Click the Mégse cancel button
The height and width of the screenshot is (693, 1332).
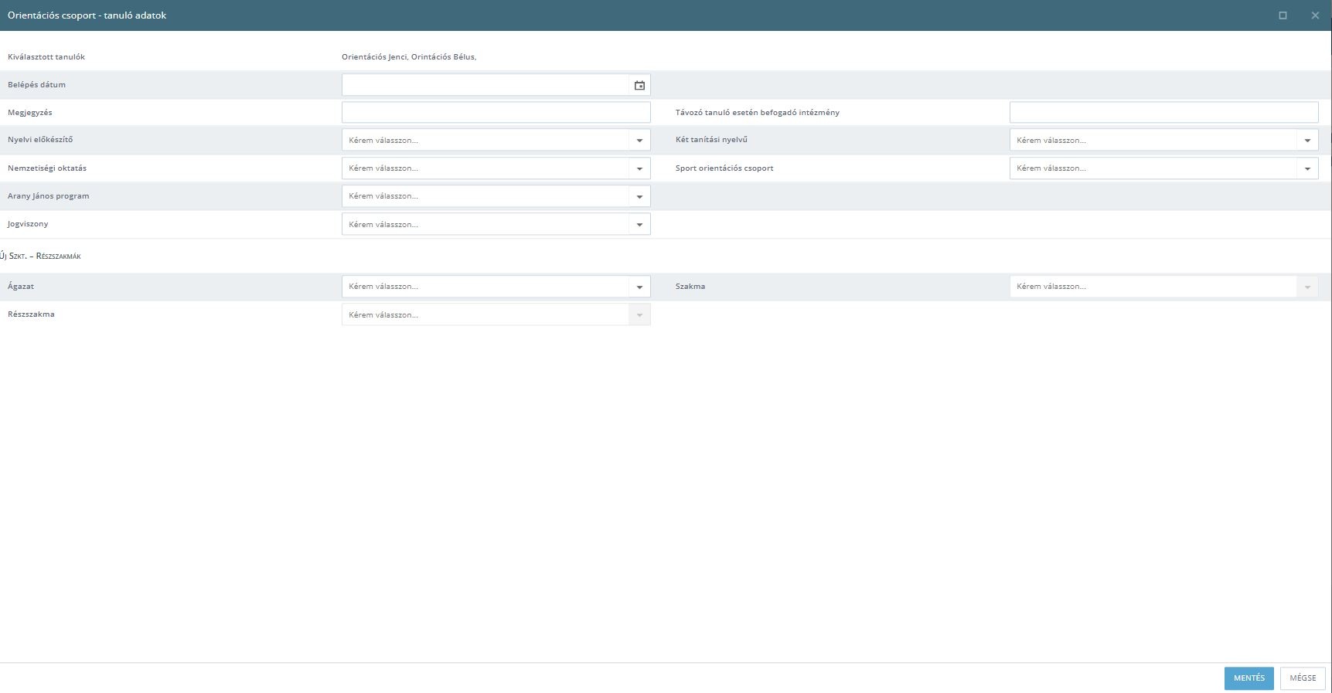click(x=1303, y=678)
